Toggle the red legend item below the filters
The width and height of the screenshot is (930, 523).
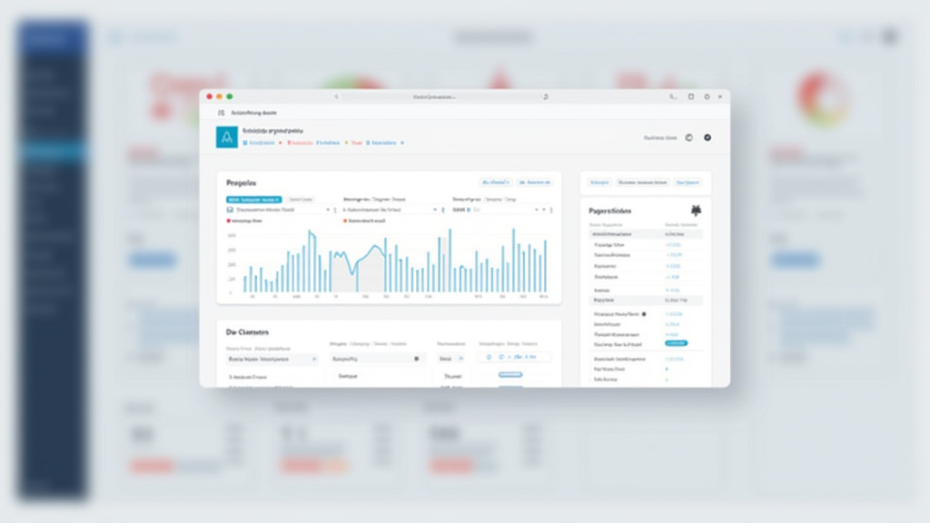(x=229, y=219)
